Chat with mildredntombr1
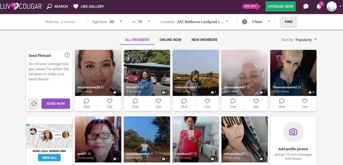The image size is (343, 165). pyautogui.click(x=184, y=103)
